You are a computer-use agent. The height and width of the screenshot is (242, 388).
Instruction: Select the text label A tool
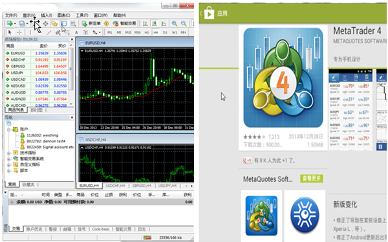coord(76,32)
